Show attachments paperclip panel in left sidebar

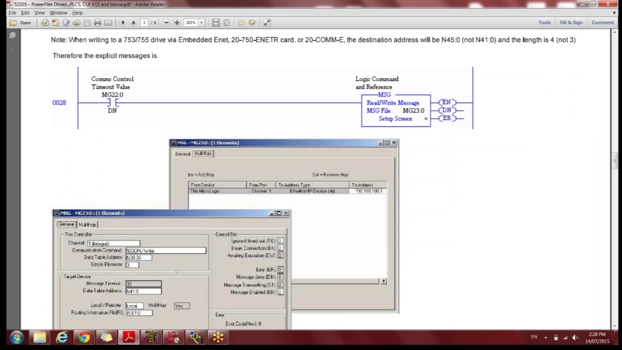point(12,49)
